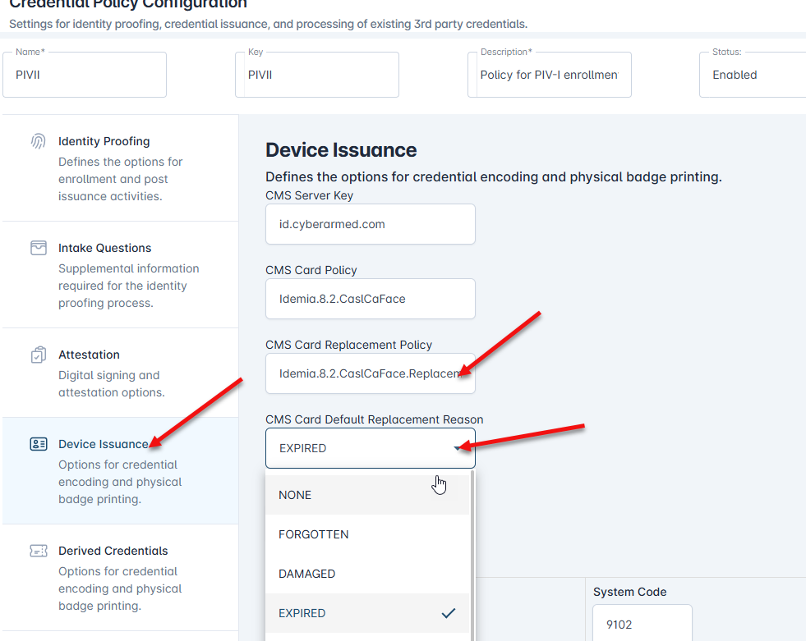
Task: Open the Identity Proofing section
Action: 104,141
